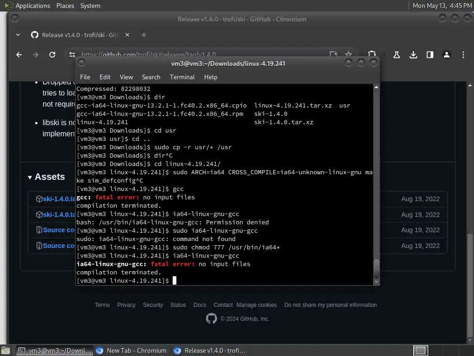Click the terminal scrollbar thumb

point(376,269)
